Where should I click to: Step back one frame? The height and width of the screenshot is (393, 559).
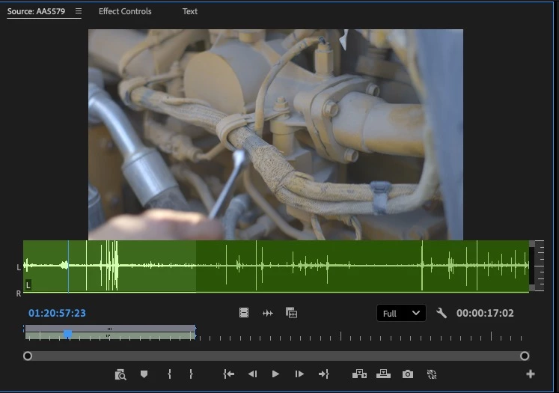pyautogui.click(x=252, y=374)
